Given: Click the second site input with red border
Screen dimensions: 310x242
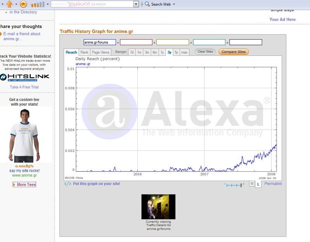Looking at the screenshot, I should [x=136, y=42].
